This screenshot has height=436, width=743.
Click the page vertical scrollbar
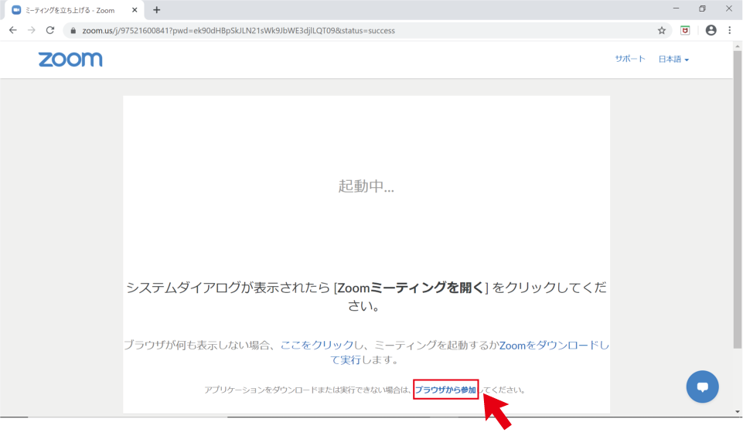point(737,199)
